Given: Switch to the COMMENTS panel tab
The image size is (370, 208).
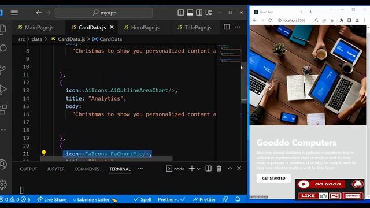Looking at the screenshot, I should pyautogui.click(x=87, y=169).
